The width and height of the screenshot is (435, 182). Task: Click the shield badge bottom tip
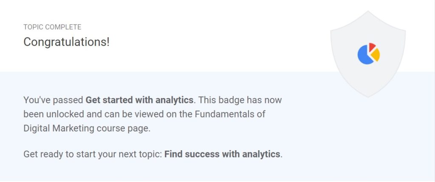[368, 95]
